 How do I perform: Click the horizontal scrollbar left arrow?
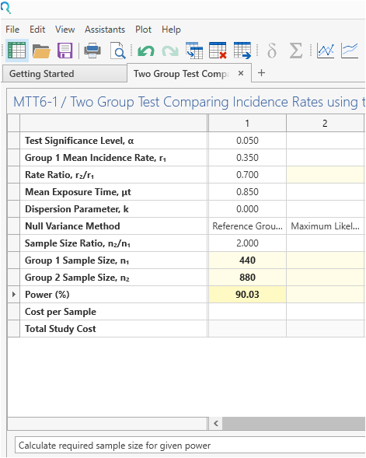coord(216,423)
